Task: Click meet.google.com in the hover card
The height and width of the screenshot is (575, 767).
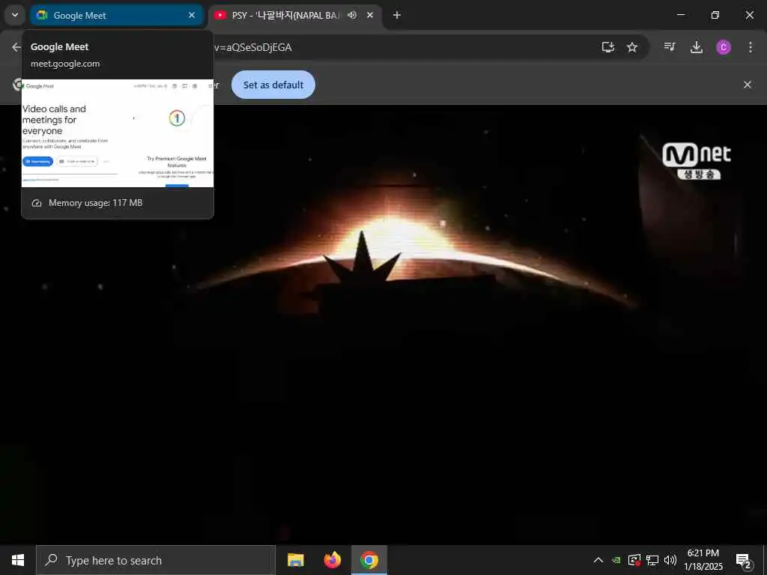Action: pyautogui.click(x=65, y=64)
